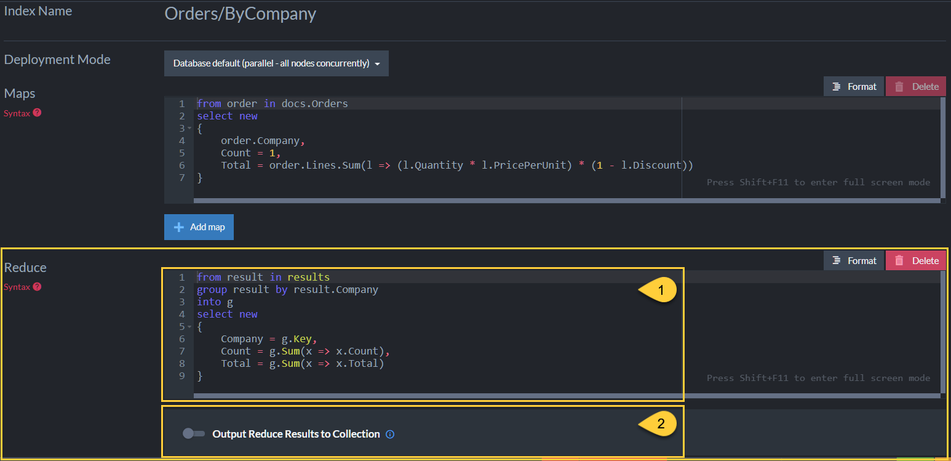Click format-lines icon on Maps Format button

pyautogui.click(x=837, y=87)
